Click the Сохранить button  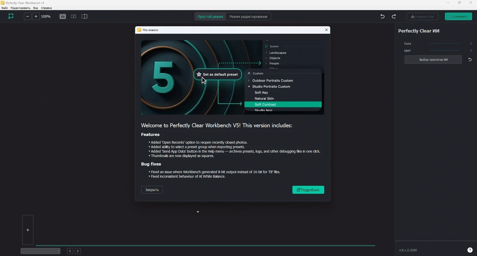coord(458,16)
